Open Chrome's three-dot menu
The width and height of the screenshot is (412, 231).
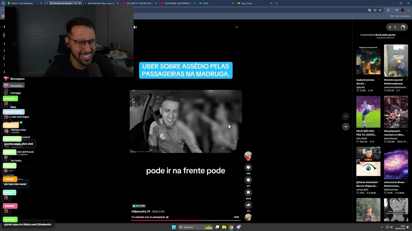click(x=408, y=10)
